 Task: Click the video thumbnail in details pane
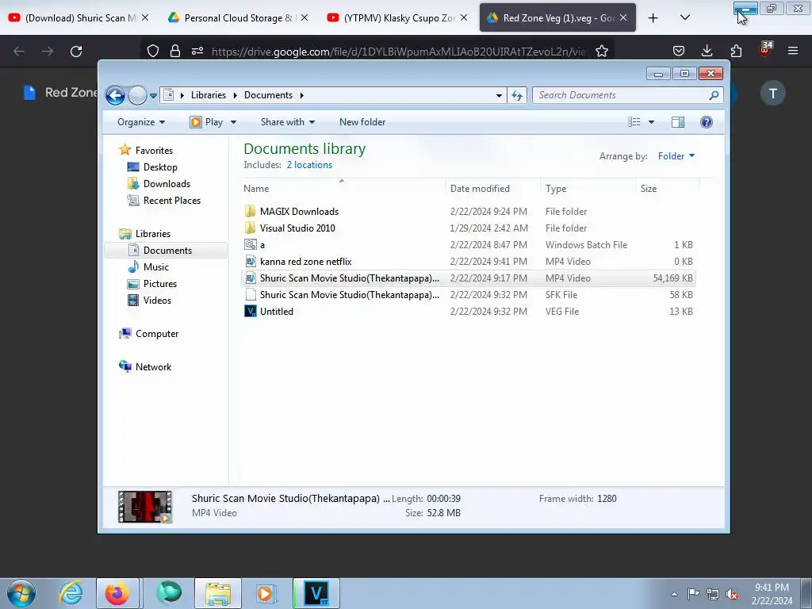coord(144,507)
